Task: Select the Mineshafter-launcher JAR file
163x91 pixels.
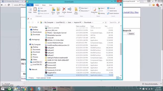Action: 79,35
